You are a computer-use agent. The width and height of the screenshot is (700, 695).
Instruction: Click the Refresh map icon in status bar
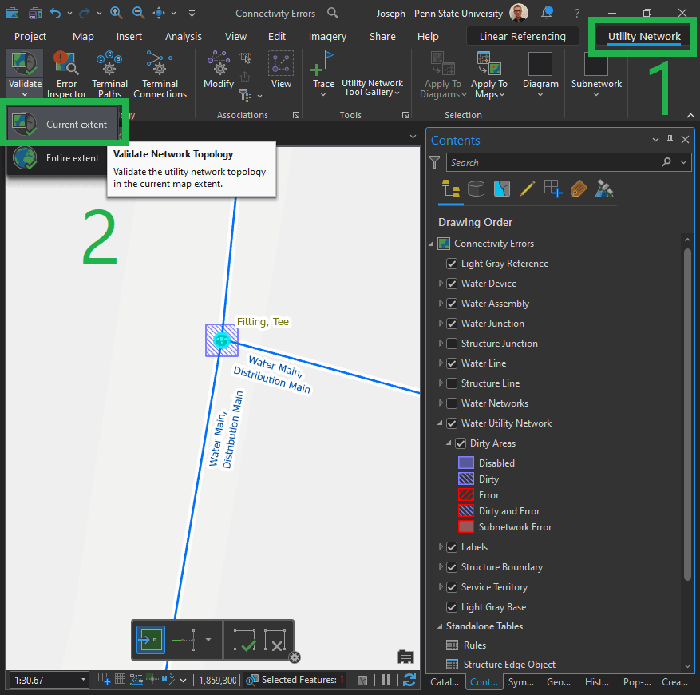tap(409, 680)
